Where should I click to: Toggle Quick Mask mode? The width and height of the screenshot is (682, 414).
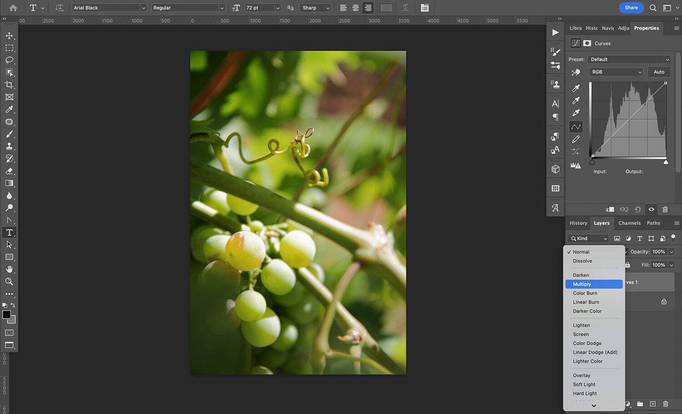tap(9, 333)
